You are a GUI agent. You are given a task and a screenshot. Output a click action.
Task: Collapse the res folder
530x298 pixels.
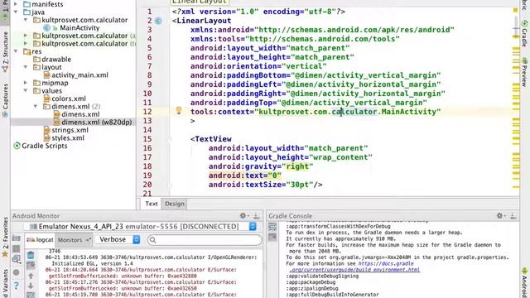point(16,51)
